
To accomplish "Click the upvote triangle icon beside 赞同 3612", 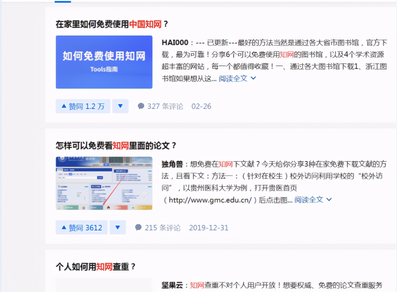I will pos(64,227).
